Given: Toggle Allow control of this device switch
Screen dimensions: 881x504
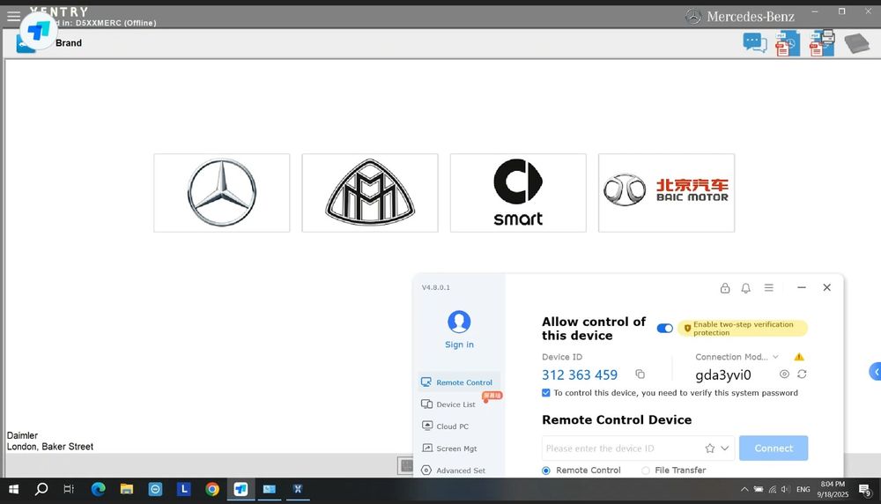Looking at the screenshot, I should [x=664, y=328].
